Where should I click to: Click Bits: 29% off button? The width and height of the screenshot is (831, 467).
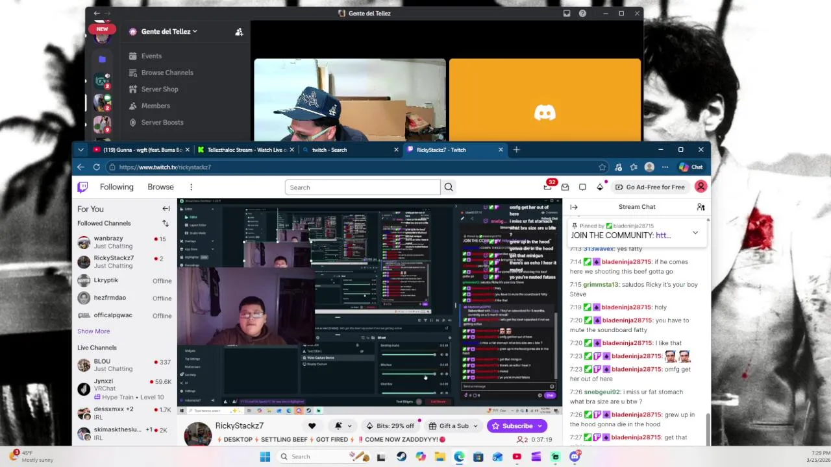[390, 426]
